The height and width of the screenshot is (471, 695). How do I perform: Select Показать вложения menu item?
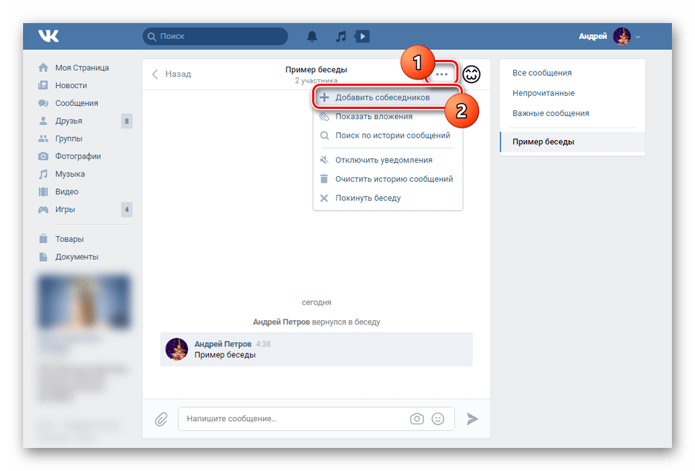tap(388, 117)
